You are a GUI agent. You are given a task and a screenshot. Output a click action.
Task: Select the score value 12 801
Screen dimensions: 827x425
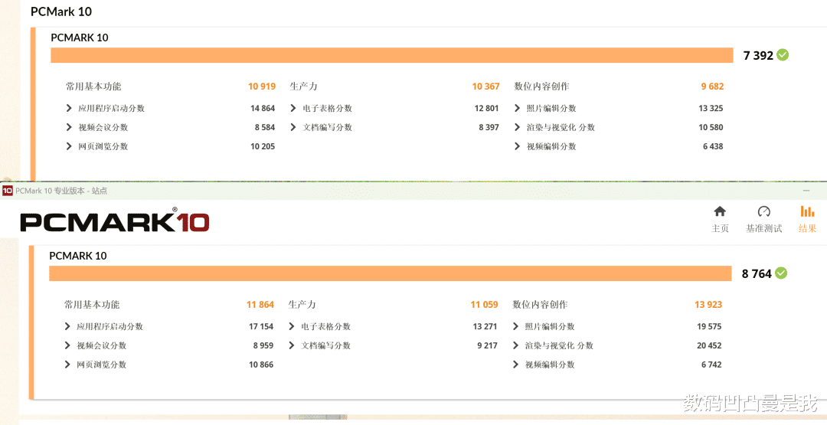click(x=486, y=108)
